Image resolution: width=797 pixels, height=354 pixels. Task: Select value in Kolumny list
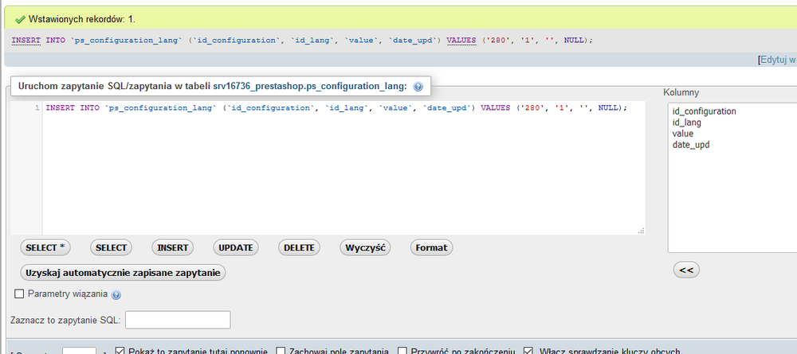[x=683, y=134]
